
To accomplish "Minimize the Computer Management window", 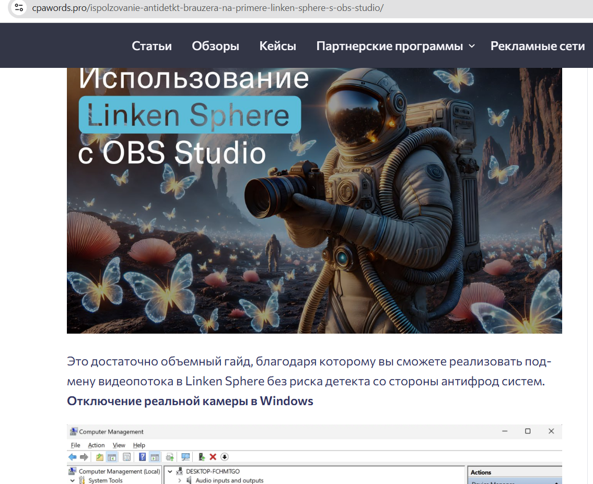I will (x=505, y=431).
